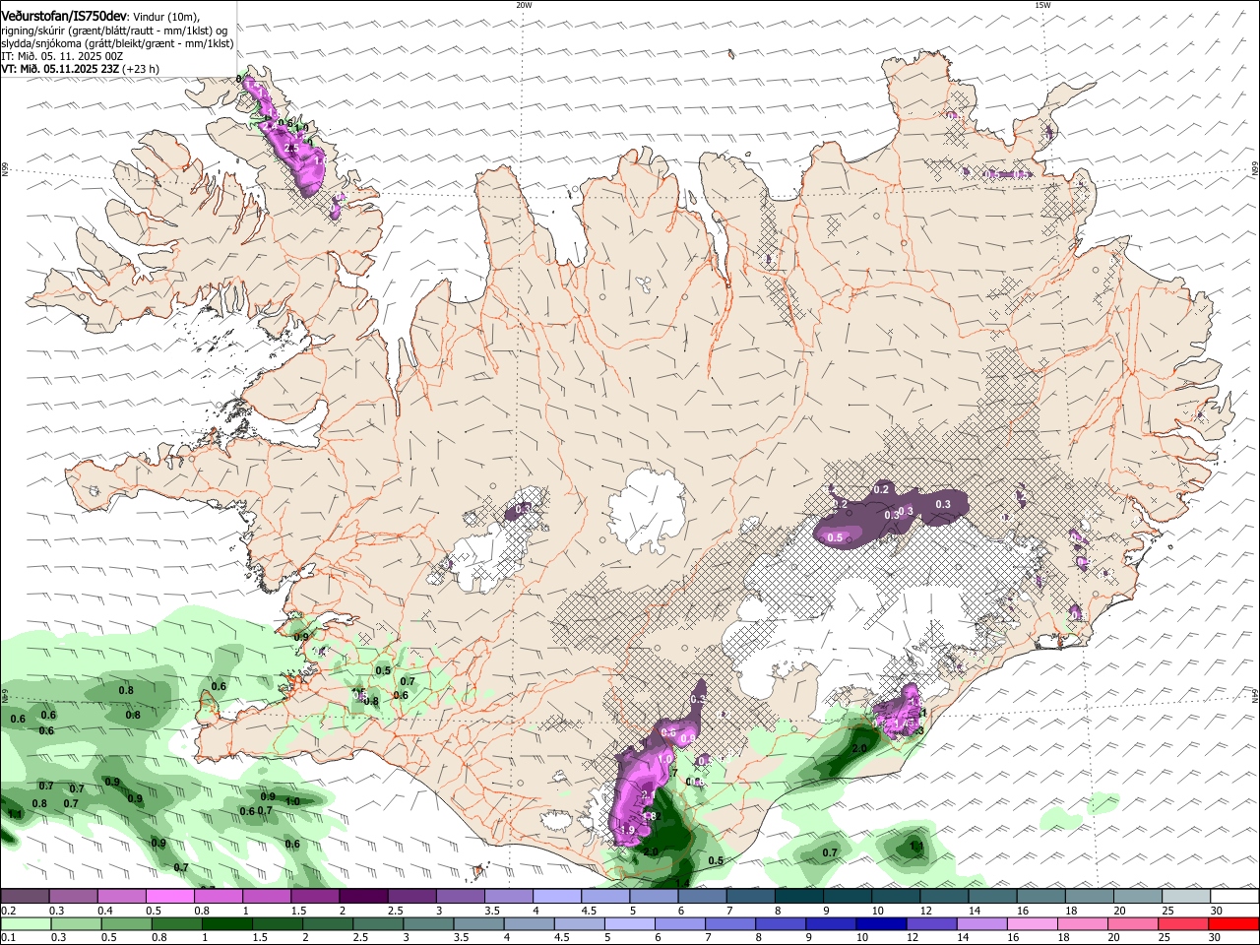Click the slydda/snjókoma legend description line
The image size is (1260, 945).
click(117, 43)
